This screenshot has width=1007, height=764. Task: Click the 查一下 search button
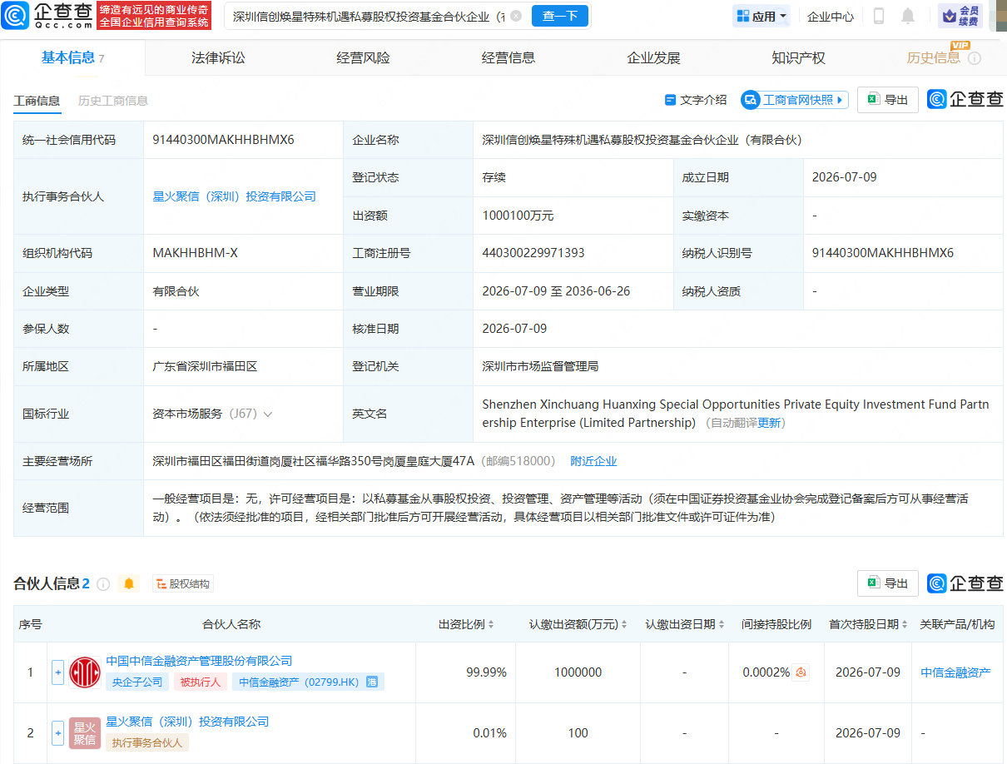[559, 16]
